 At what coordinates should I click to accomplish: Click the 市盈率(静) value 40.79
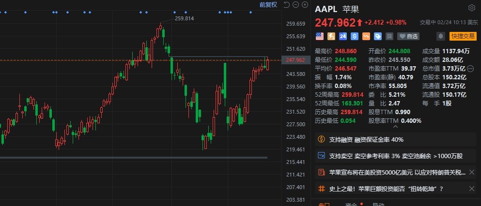click(405, 77)
